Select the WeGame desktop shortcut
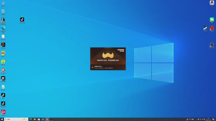 pyautogui.click(x=3, y=45)
